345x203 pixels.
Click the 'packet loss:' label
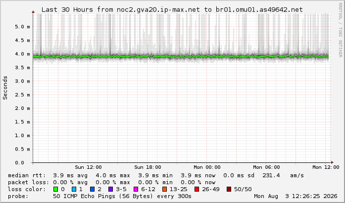tap(29, 182)
